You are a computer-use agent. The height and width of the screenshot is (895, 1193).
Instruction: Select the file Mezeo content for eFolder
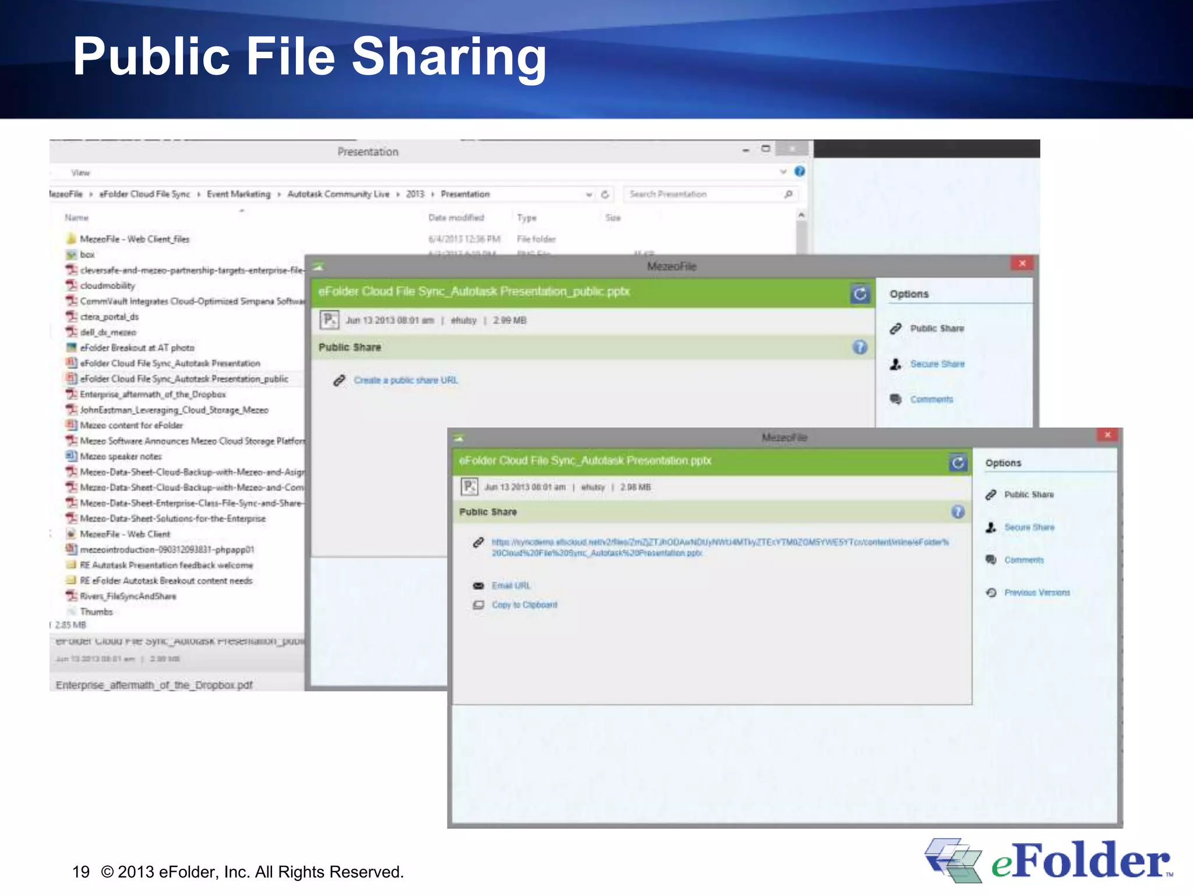click(x=131, y=425)
